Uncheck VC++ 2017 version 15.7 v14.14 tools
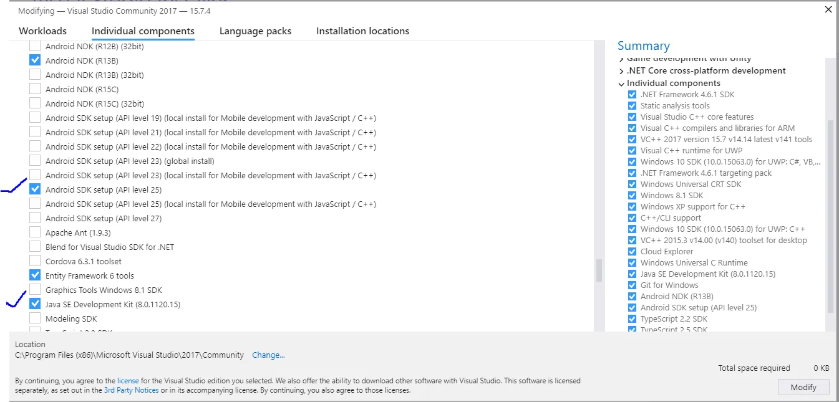Viewport: 839px width, 402px height. [x=632, y=140]
